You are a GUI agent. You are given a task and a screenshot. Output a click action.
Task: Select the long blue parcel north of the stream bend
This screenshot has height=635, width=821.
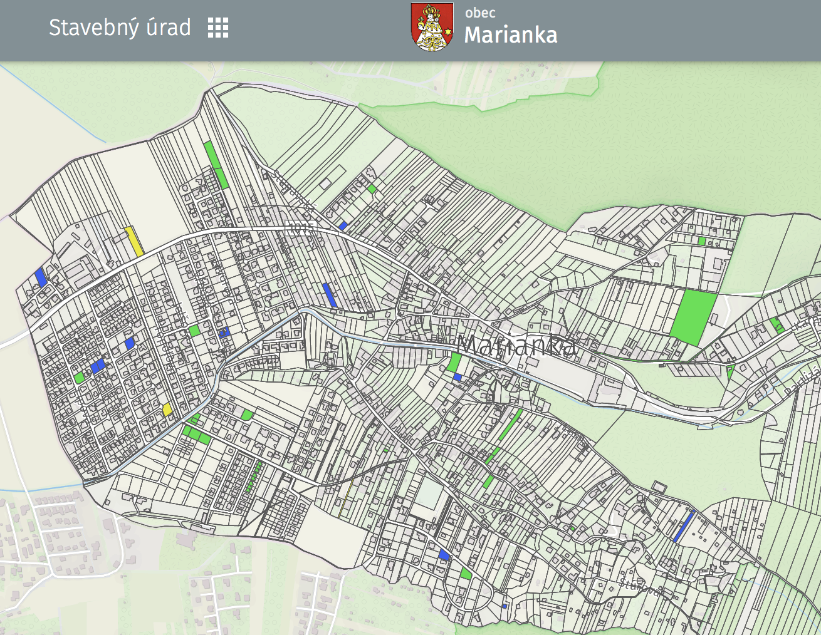coord(330,295)
